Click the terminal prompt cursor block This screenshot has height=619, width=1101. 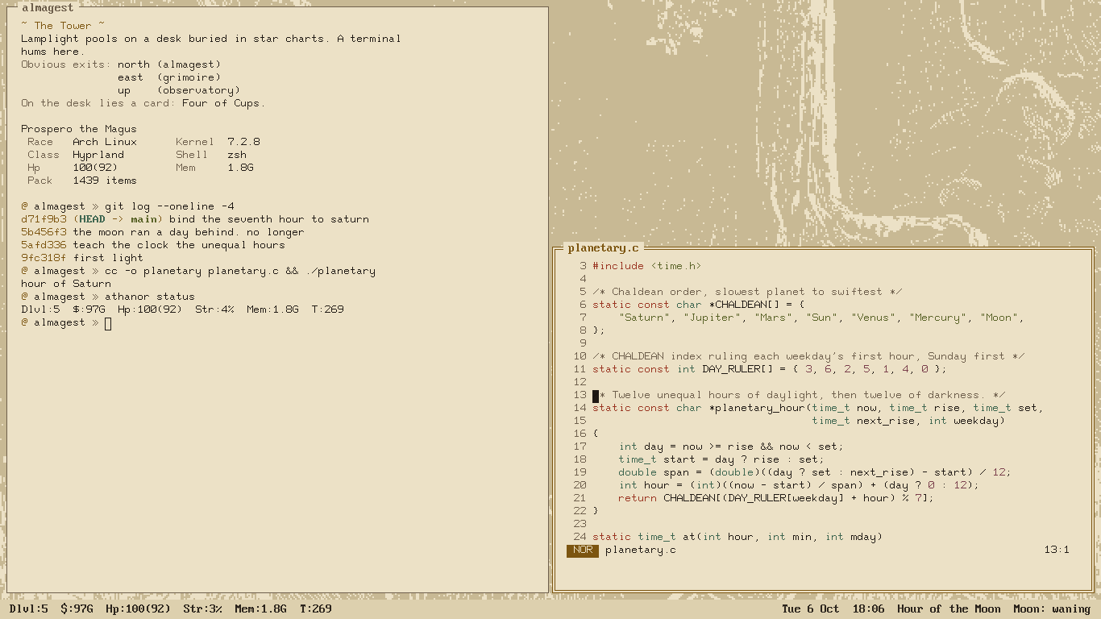(108, 323)
